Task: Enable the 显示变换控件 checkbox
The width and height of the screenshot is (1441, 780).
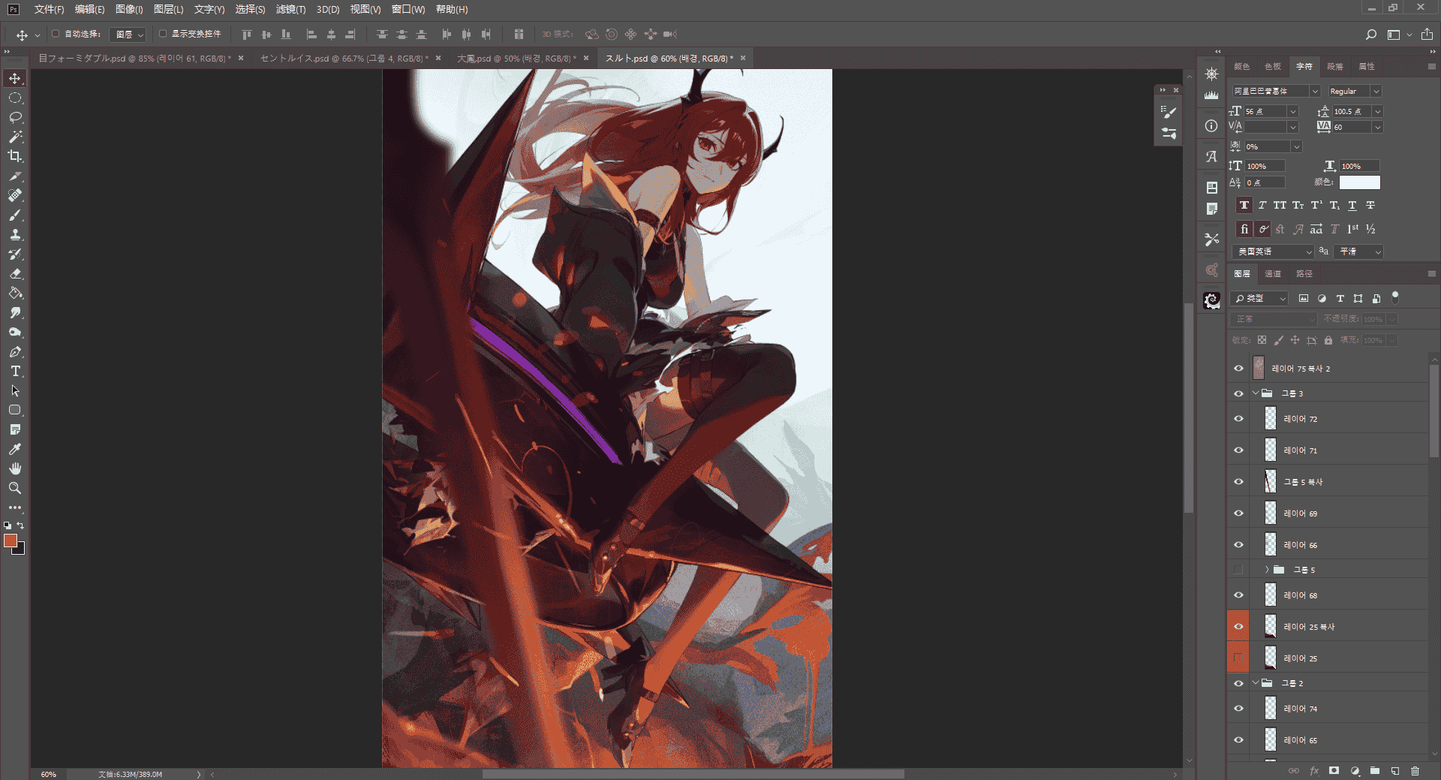Action: (162, 34)
